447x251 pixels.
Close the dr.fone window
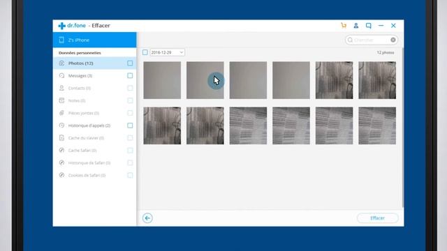(x=393, y=26)
